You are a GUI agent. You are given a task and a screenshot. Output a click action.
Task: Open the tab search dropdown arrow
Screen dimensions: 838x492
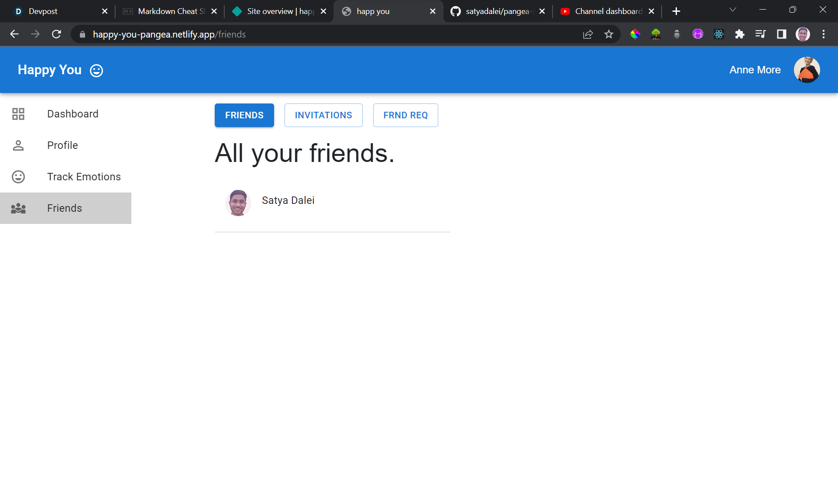pos(733,10)
